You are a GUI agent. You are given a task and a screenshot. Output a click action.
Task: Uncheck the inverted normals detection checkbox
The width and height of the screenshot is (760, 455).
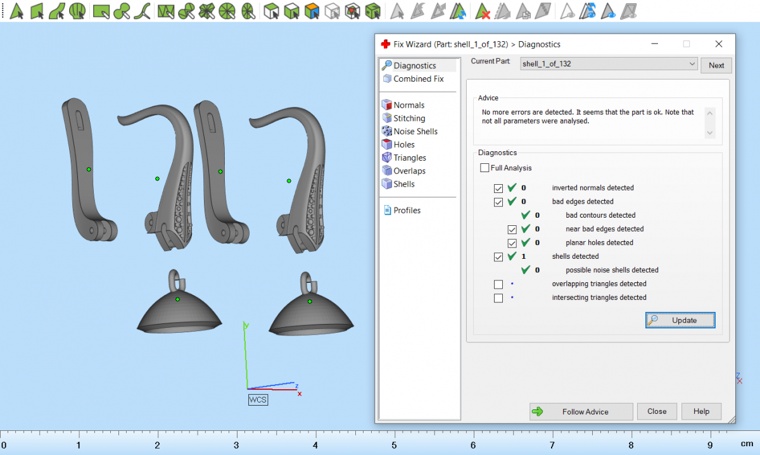498,188
